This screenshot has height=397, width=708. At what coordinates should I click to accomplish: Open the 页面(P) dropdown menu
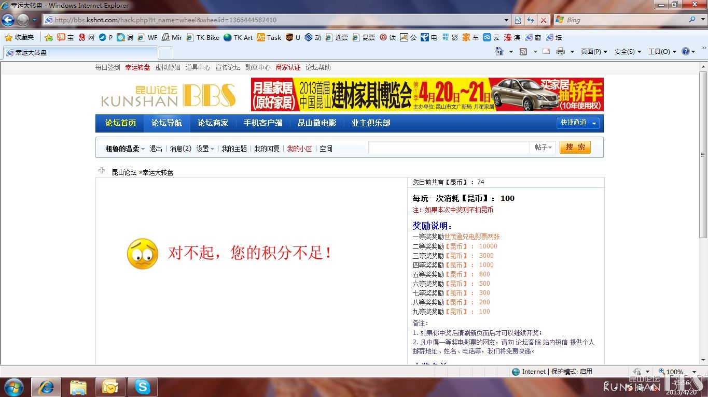point(594,51)
